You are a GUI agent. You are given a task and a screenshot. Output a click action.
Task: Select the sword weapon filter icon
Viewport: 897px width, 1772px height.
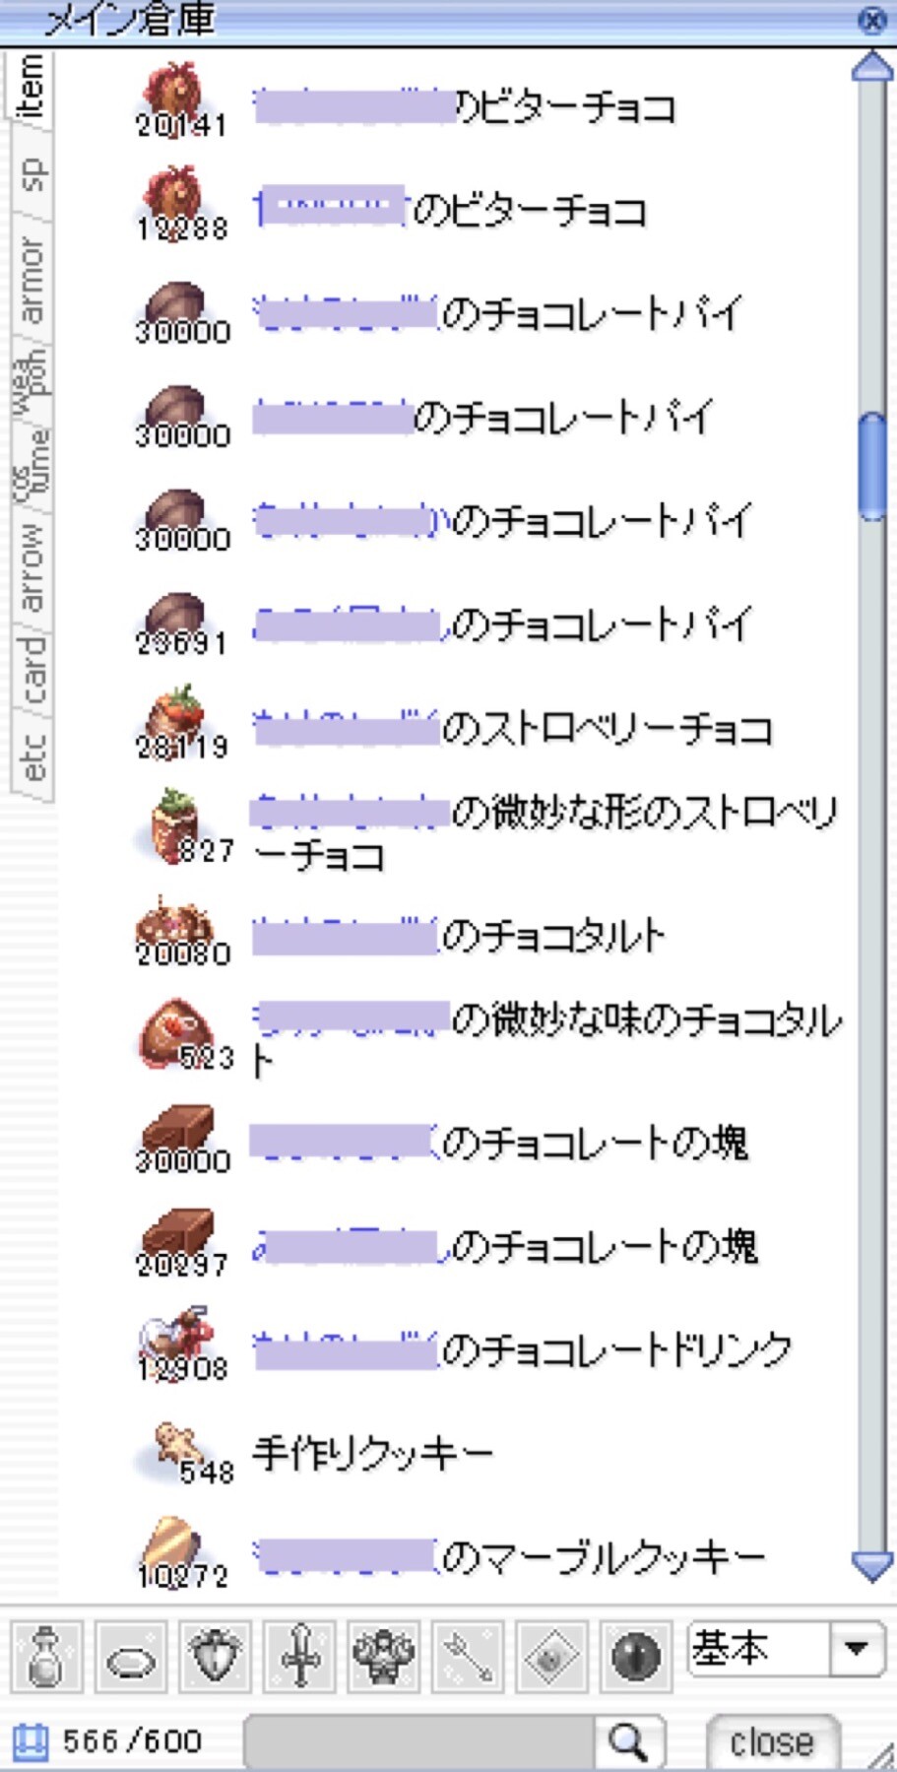pos(299,1657)
